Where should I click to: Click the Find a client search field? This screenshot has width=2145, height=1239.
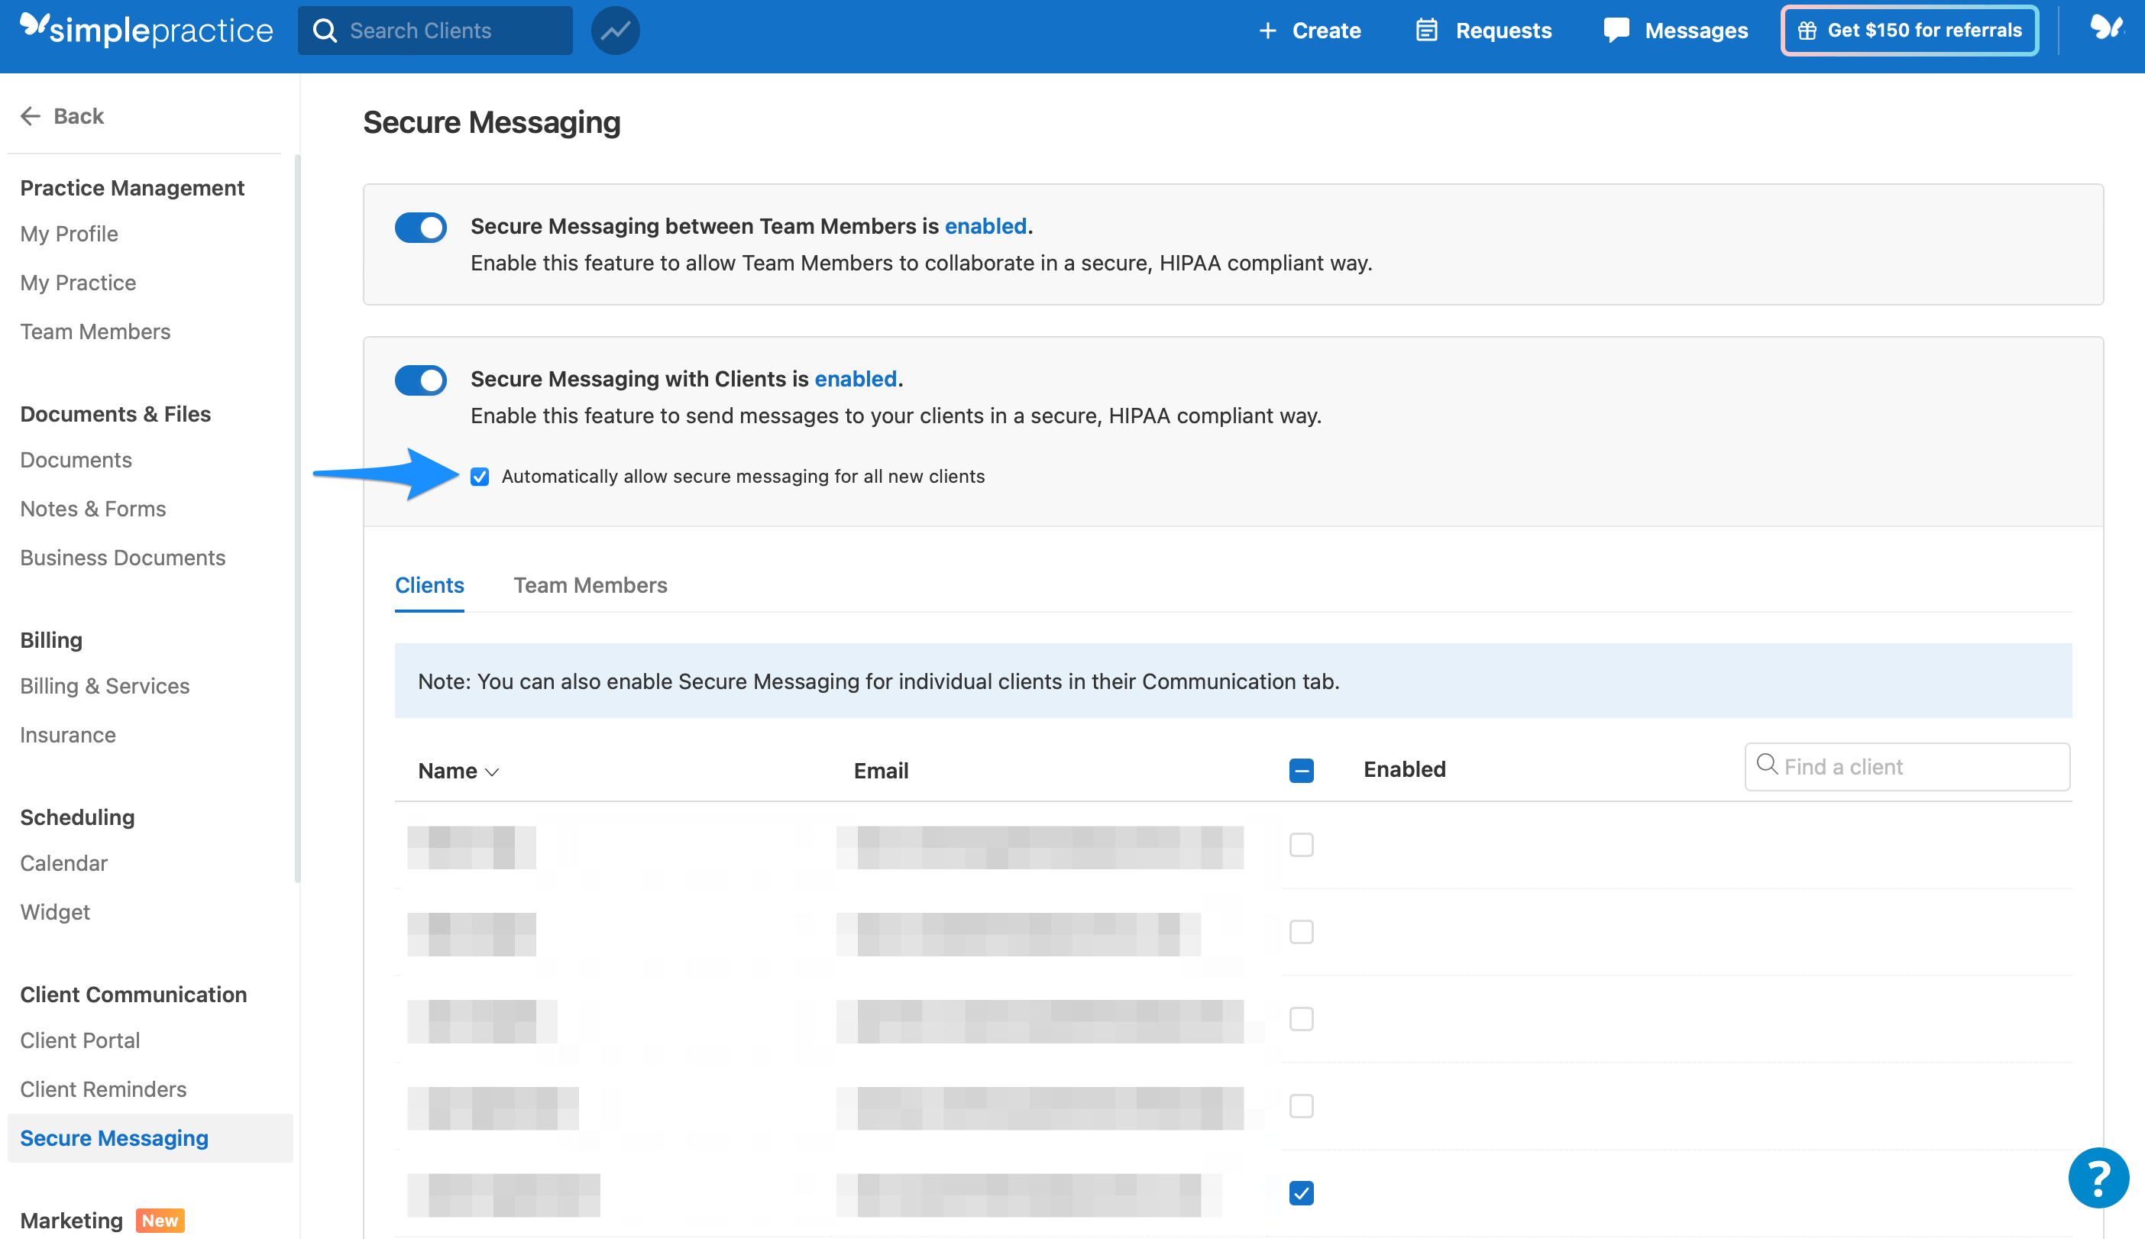(1906, 767)
